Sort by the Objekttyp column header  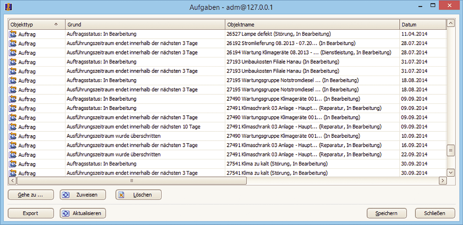32,24
